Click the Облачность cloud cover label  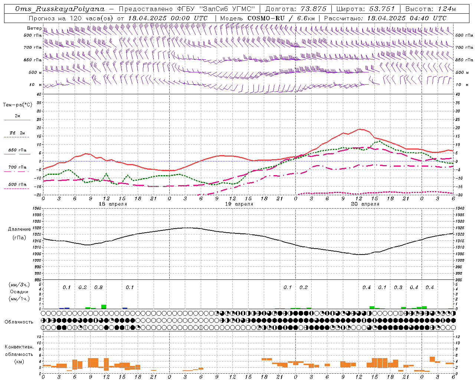tap(19, 322)
